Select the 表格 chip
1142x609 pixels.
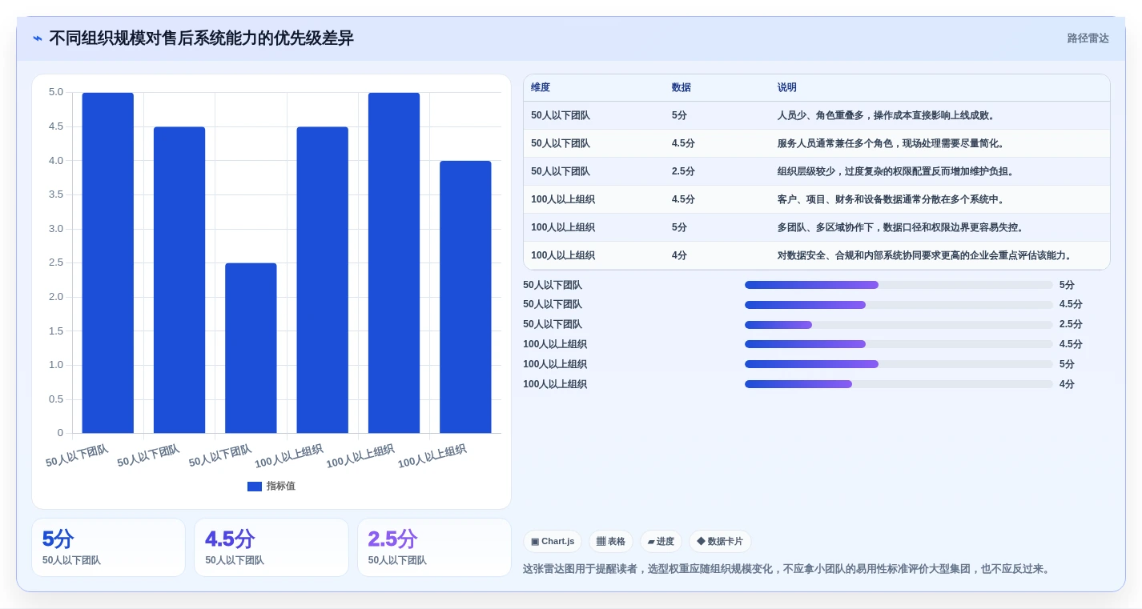[611, 542]
